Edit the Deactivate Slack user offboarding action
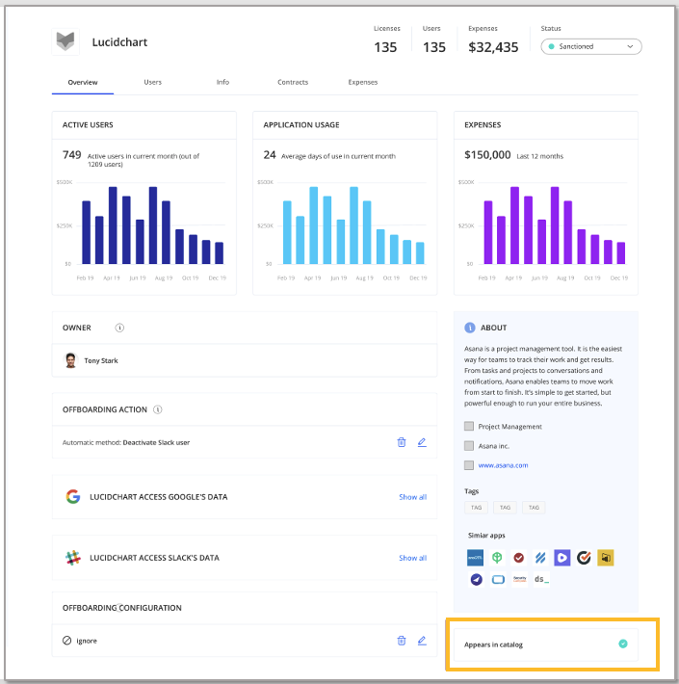 coord(422,442)
